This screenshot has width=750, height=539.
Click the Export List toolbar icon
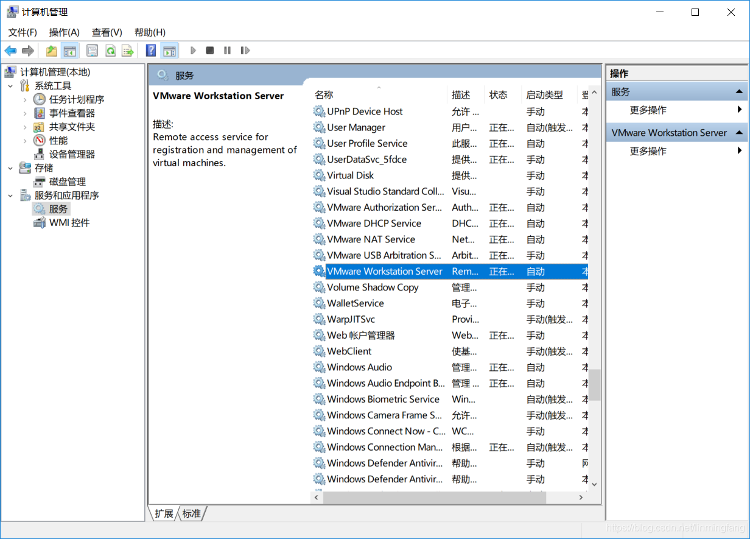tap(128, 51)
